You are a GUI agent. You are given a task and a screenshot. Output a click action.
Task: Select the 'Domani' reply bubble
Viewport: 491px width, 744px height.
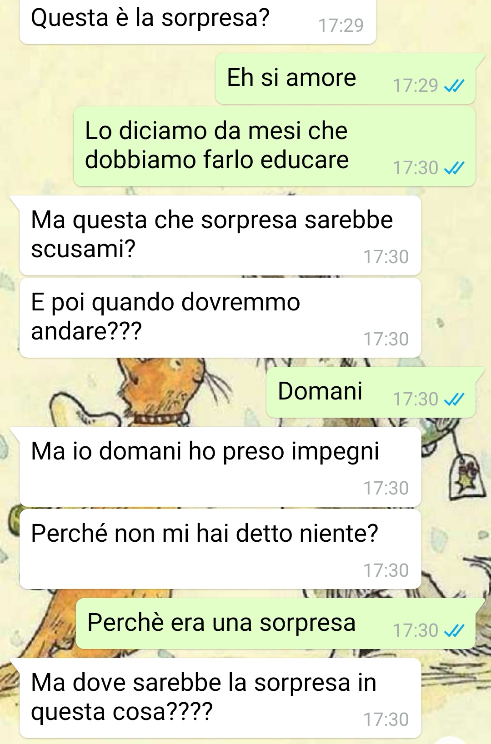coord(371,392)
